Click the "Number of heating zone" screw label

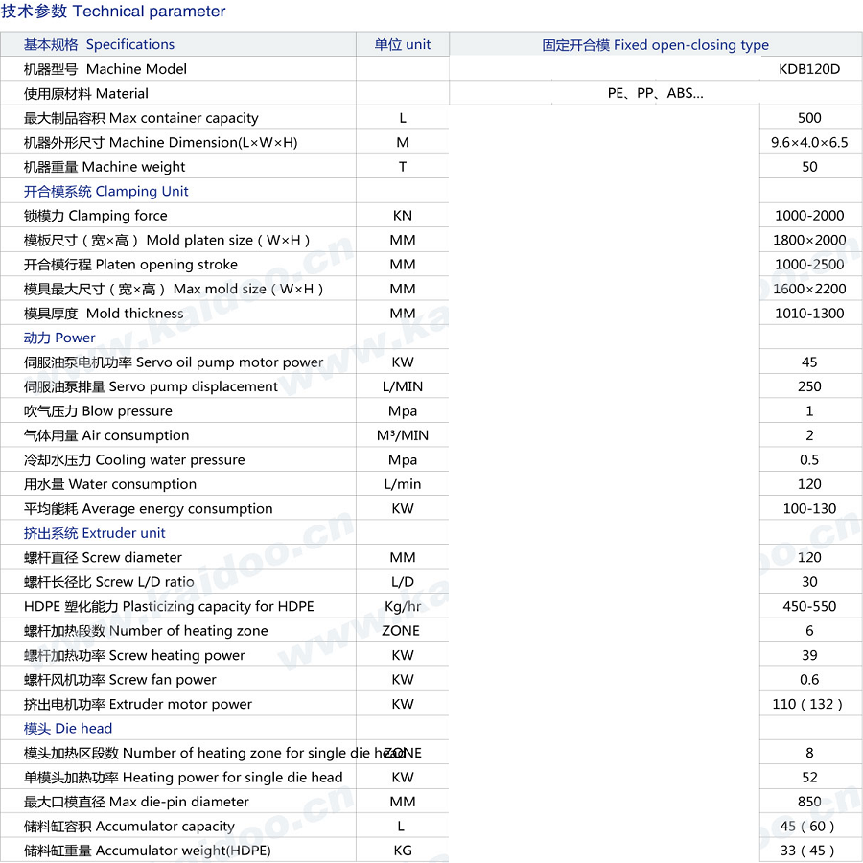[x=188, y=631]
